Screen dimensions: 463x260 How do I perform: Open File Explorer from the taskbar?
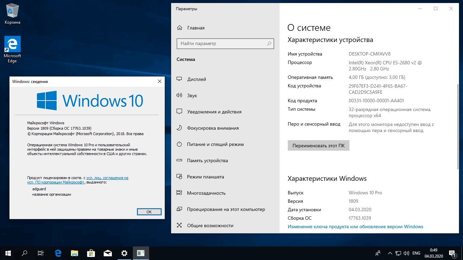coord(75,253)
